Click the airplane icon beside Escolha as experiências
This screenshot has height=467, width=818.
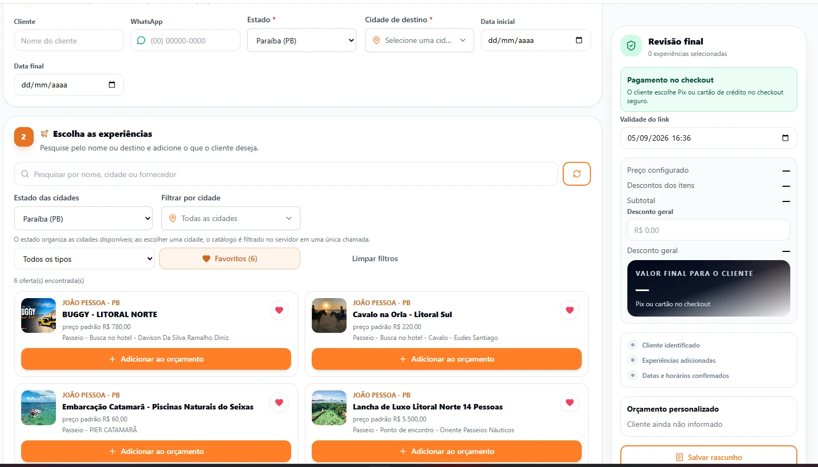click(45, 134)
